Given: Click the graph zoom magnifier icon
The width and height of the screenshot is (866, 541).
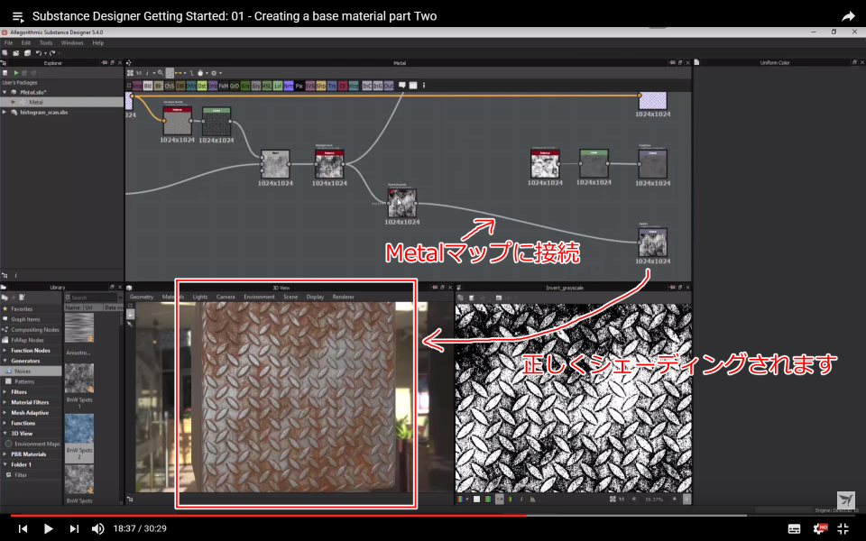Looking at the screenshot, I should point(161,73).
